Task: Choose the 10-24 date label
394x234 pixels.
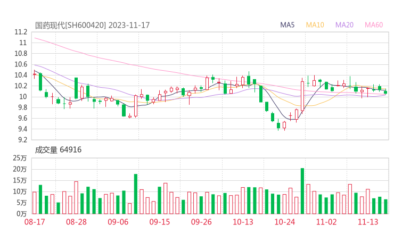Action: click(x=284, y=221)
